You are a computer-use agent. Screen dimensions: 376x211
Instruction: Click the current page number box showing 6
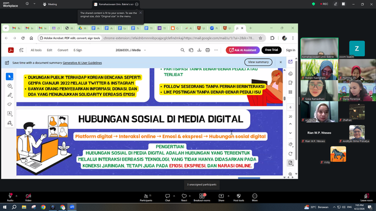290,107
